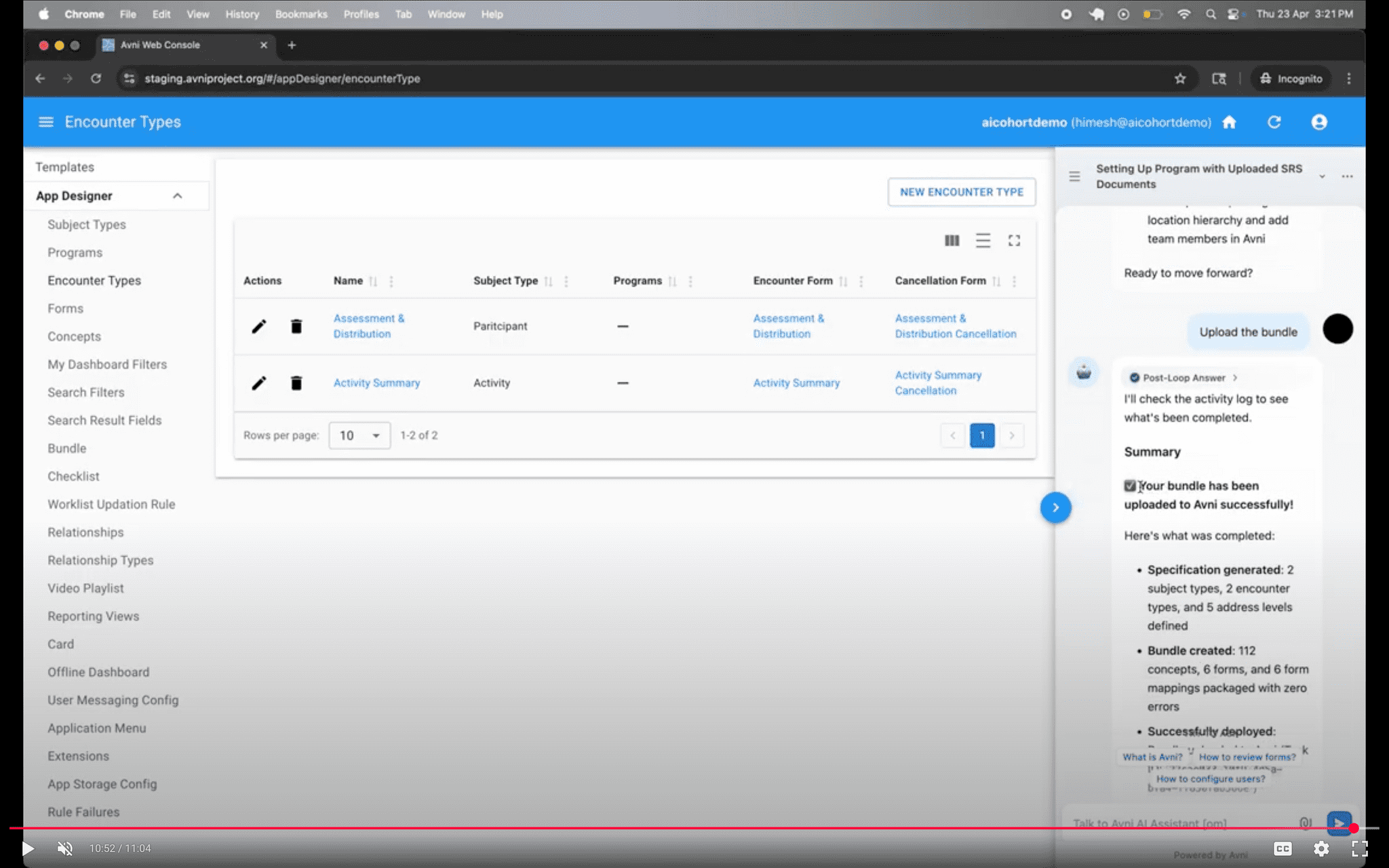Image resolution: width=1389 pixels, height=868 pixels.
Task: Edit the Assessment & Distribution encounter type
Action: point(258,326)
